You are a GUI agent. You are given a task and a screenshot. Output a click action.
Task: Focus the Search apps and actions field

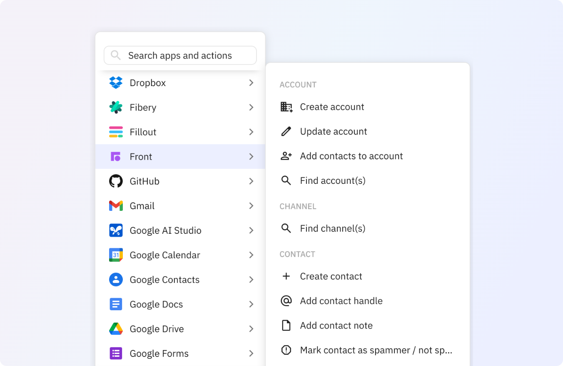coord(180,55)
